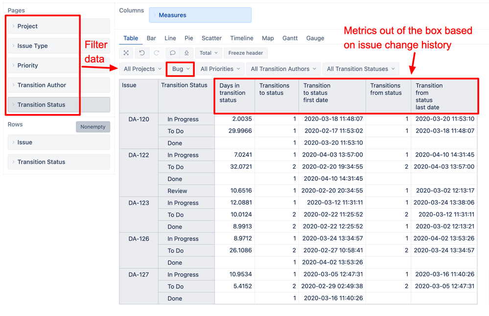Switch to the Timeline tab
Screen dimensions: 489x316
[x=242, y=38]
